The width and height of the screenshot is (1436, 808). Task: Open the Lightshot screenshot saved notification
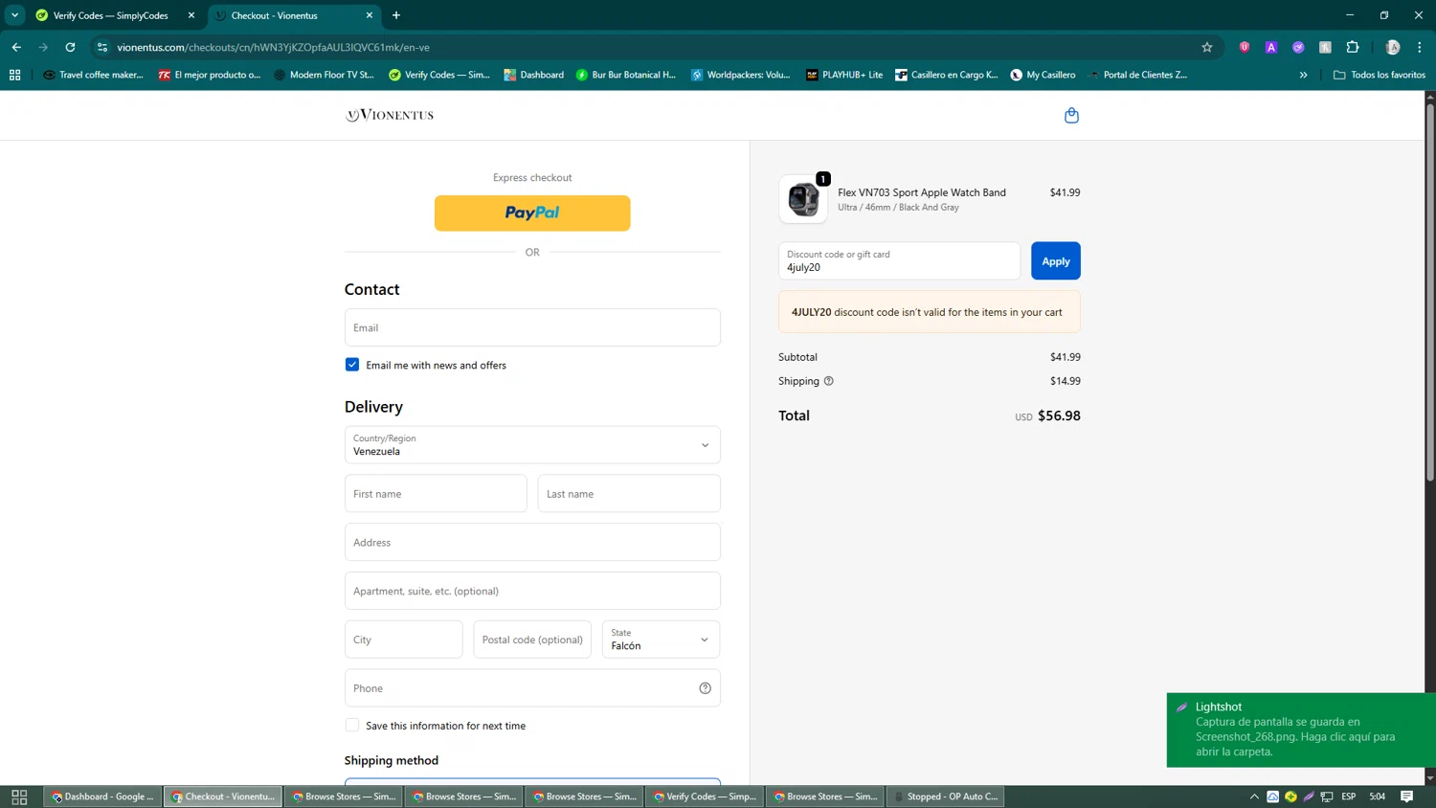pyautogui.click(x=1301, y=729)
